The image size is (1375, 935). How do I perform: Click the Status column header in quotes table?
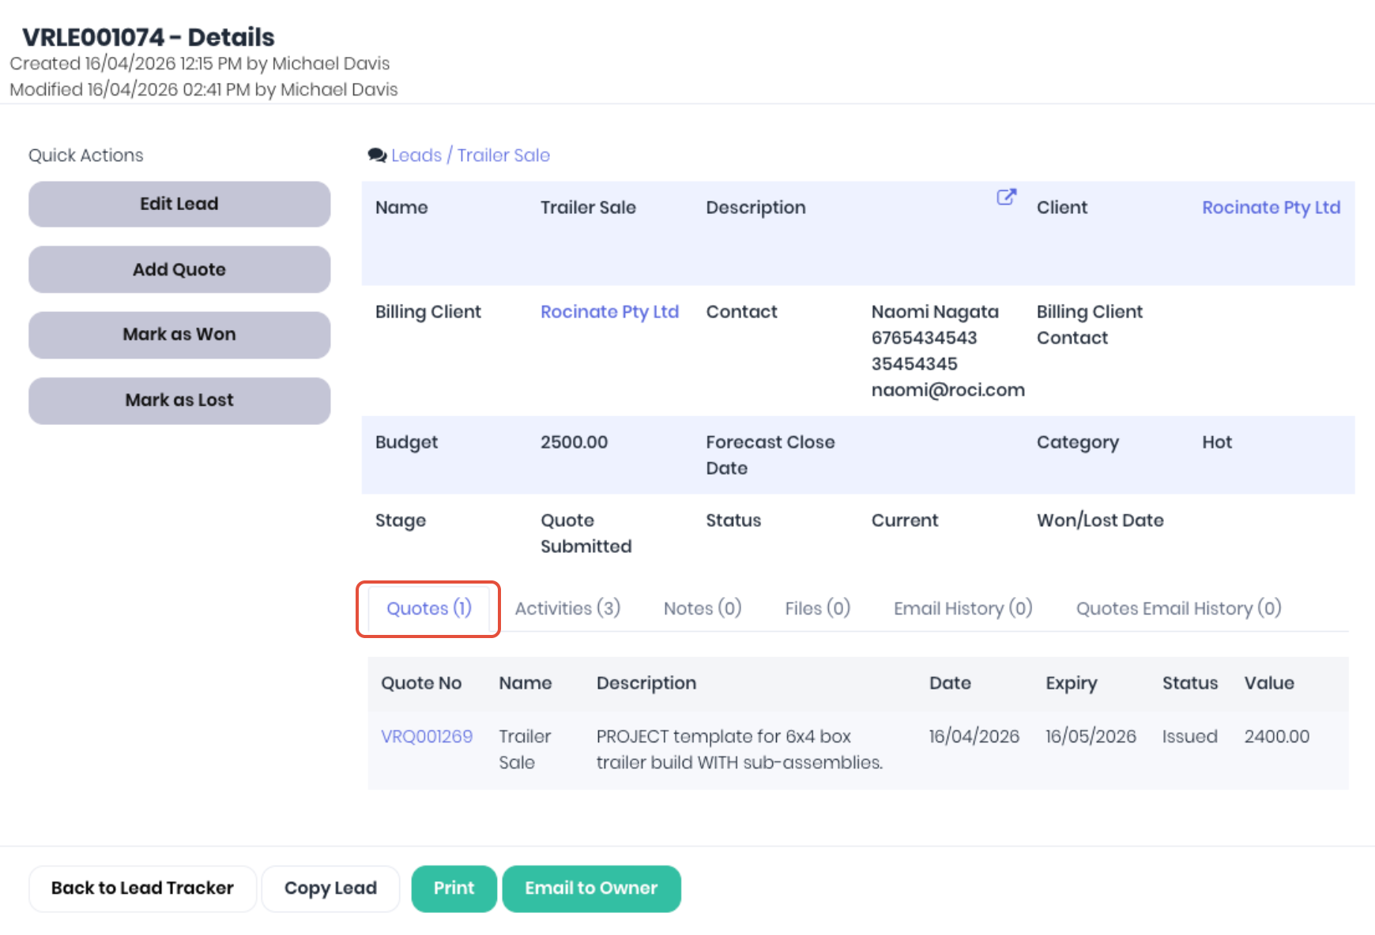click(x=1189, y=684)
